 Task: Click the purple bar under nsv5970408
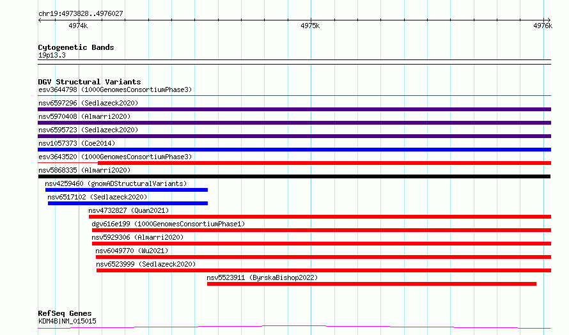pyautogui.click(x=294, y=123)
